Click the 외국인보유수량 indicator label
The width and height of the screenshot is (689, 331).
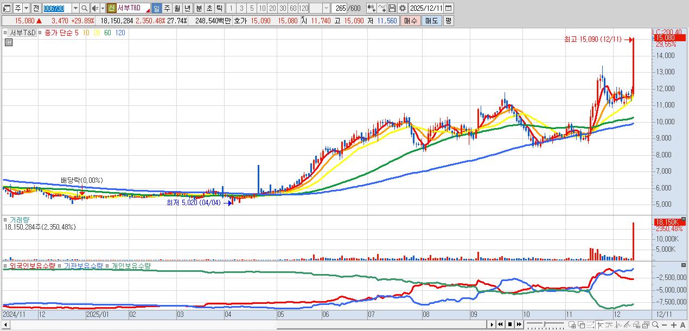pyautogui.click(x=33, y=266)
